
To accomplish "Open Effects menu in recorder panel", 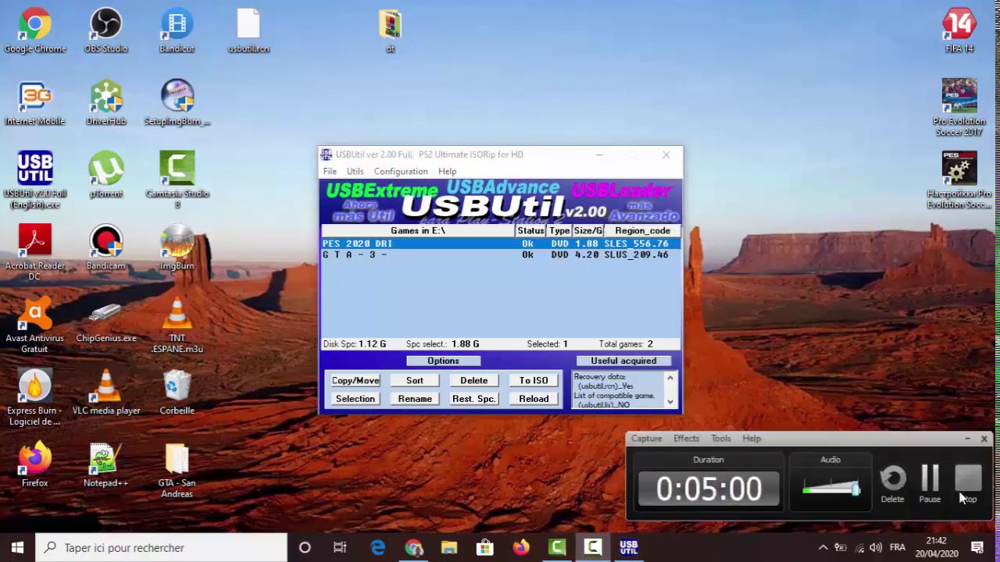I will (687, 439).
